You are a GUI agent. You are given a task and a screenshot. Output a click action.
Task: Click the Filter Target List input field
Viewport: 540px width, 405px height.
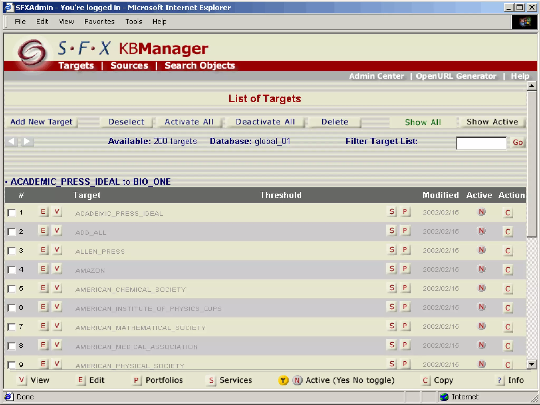coord(481,143)
